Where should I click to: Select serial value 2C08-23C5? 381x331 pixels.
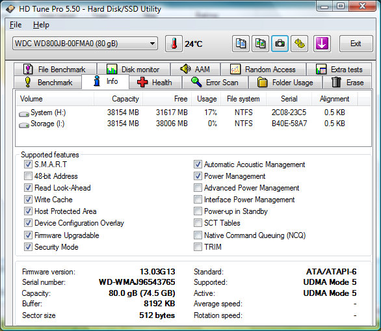click(289, 113)
